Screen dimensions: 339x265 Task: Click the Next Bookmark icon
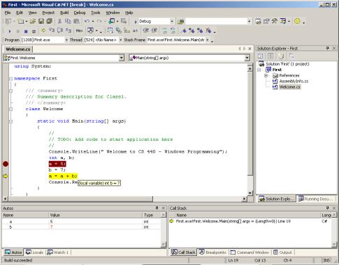(192, 31)
